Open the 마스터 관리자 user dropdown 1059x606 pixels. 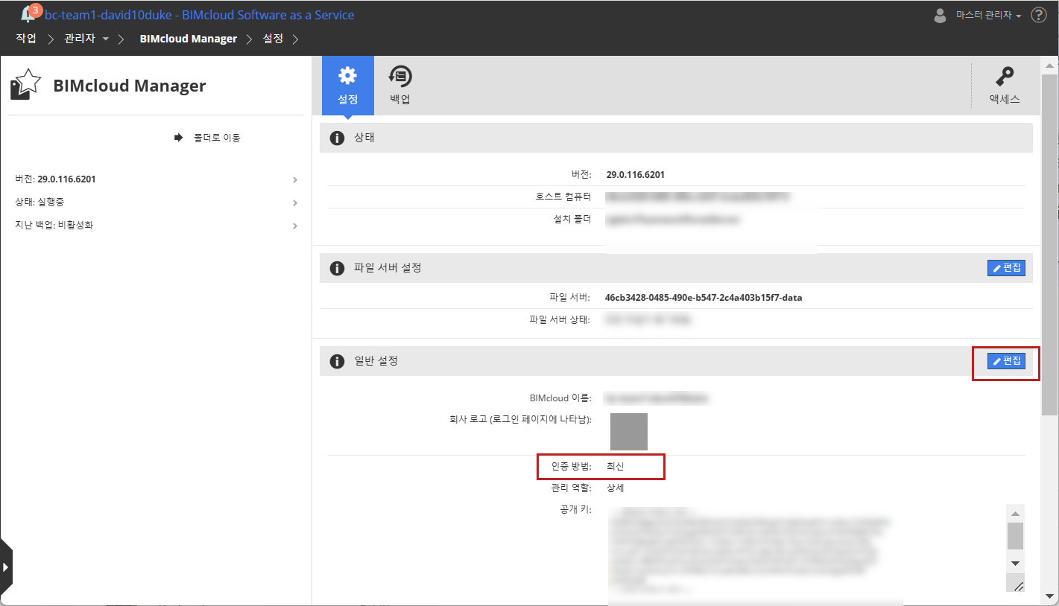[x=988, y=15]
